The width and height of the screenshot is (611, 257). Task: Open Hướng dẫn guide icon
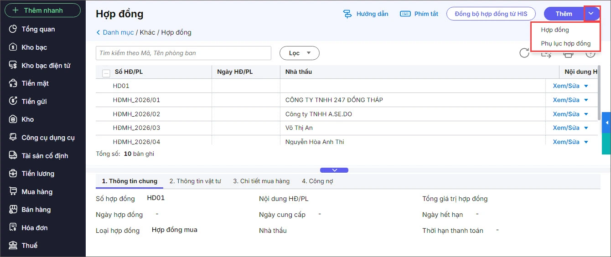[347, 14]
